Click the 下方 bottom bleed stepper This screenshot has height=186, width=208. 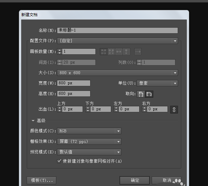[x=88, y=109]
